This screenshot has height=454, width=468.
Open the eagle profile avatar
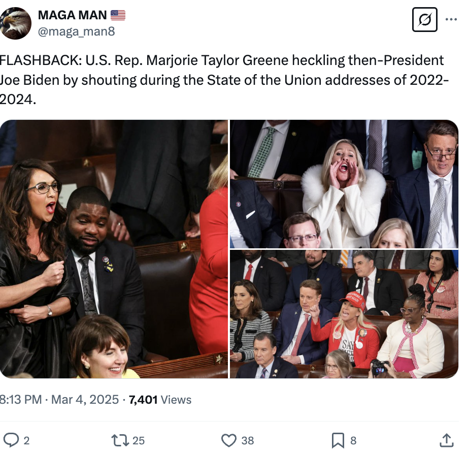(16, 23)
